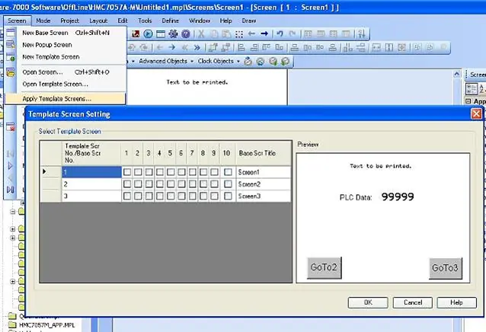
Task: Open the Clock Objects dropdown
Action: pyautogui.click(x=219, y=62)
